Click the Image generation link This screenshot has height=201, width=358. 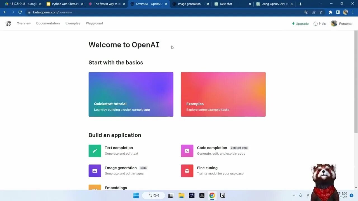pos(121,168)
